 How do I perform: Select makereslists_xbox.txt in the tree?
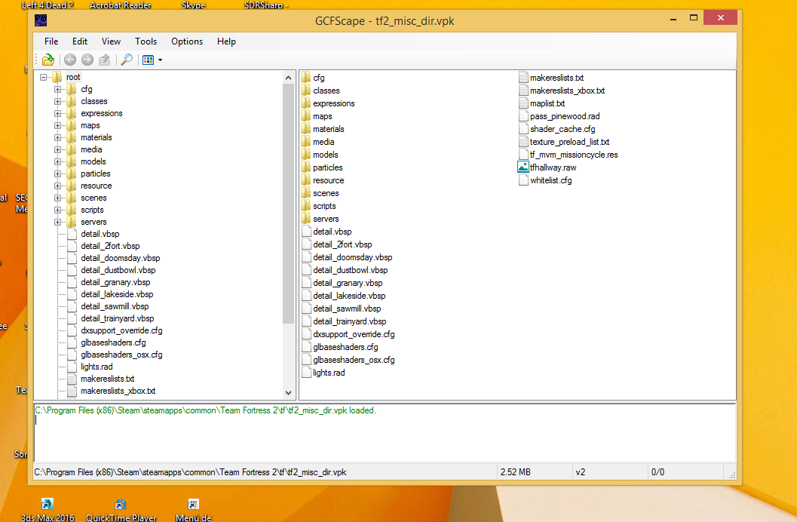(118, 391)
